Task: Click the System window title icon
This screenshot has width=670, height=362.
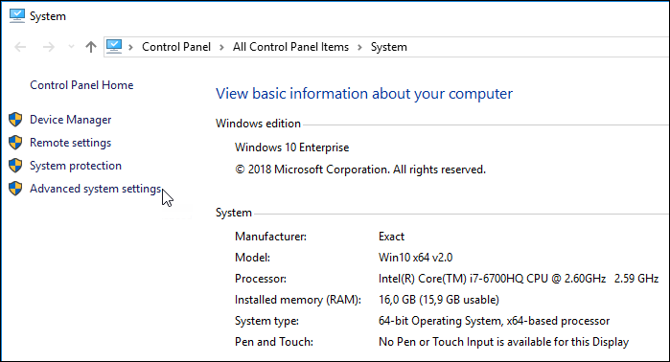Action: pyautogui.click(x=16, y=15)
